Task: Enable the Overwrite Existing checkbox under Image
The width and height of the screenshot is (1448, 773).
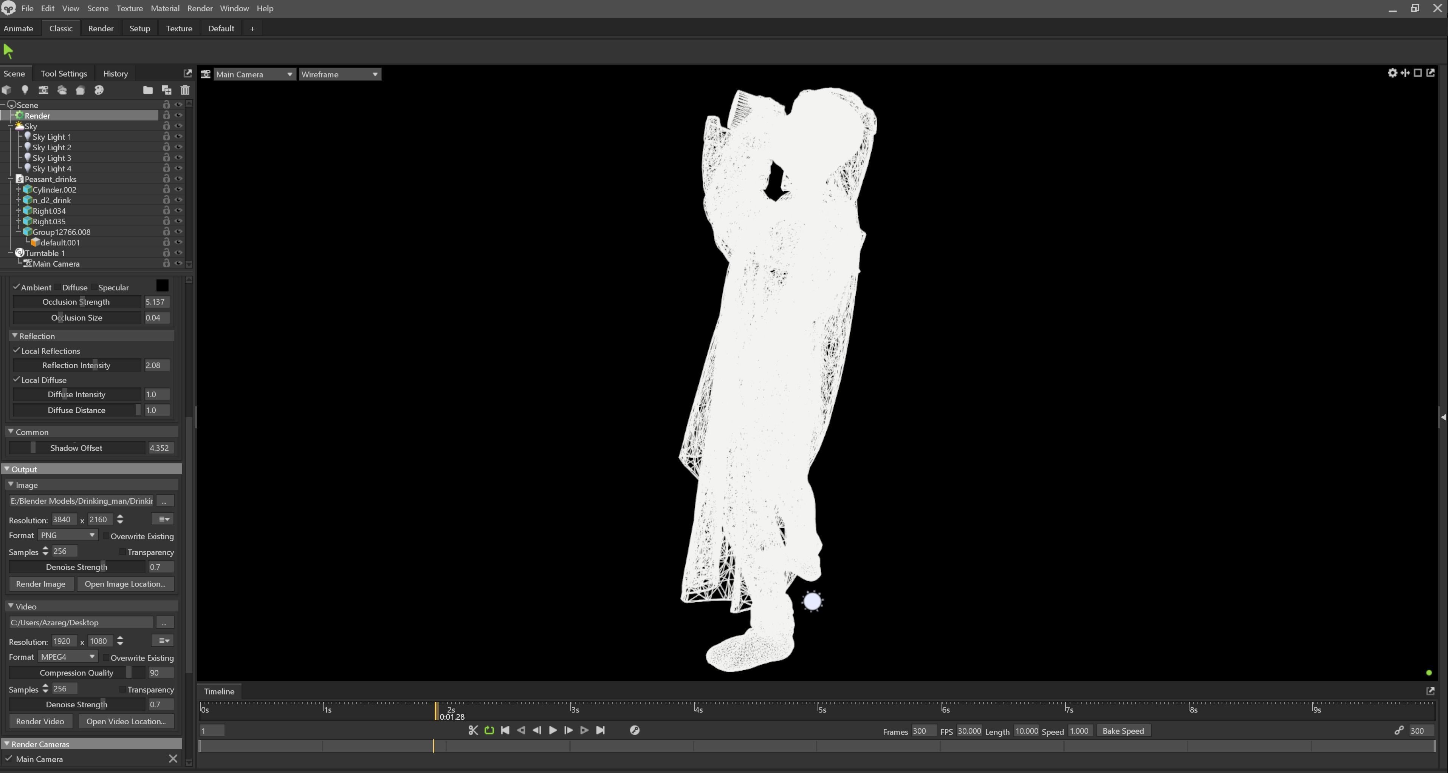Action: pyautogui.click(x=106, y=536)
